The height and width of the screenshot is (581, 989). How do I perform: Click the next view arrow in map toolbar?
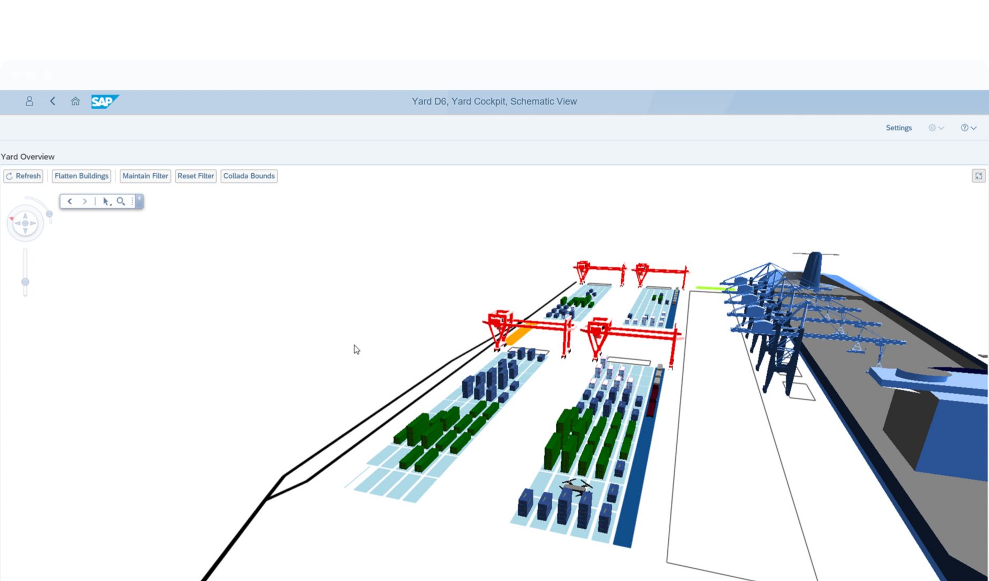click(85, 201)
